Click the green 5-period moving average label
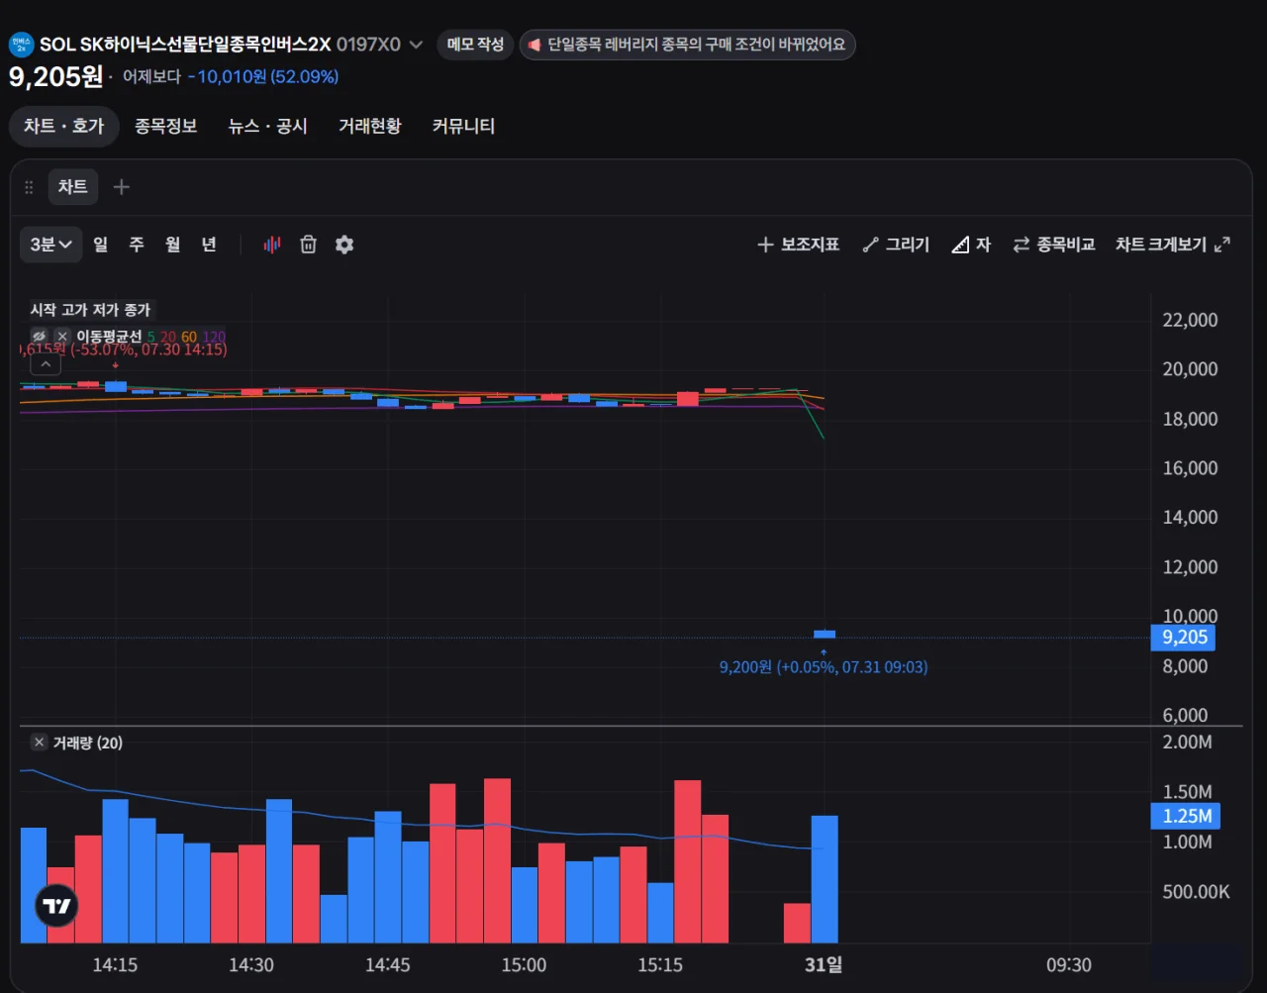 (151, 338)
